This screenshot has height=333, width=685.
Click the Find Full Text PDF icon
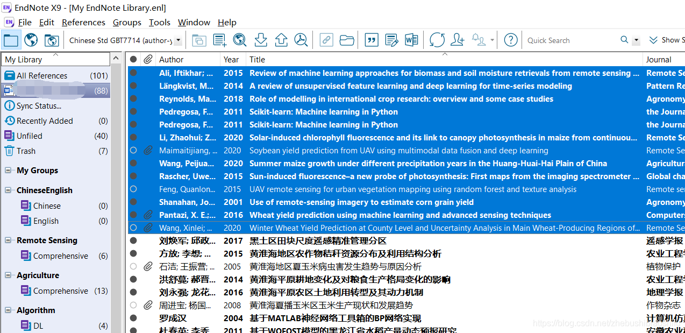pyautogui.click(x=301, y=40)
